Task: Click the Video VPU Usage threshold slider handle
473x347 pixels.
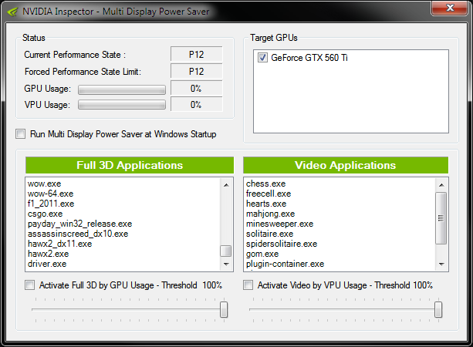Action: tap(438, 310)
